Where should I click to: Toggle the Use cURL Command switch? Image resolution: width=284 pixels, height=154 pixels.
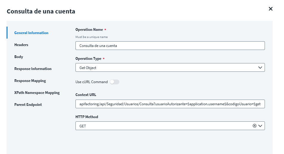point(115,82)
